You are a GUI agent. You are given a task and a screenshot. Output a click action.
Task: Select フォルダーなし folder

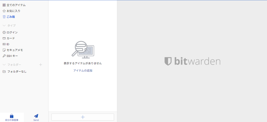[17, 71]
